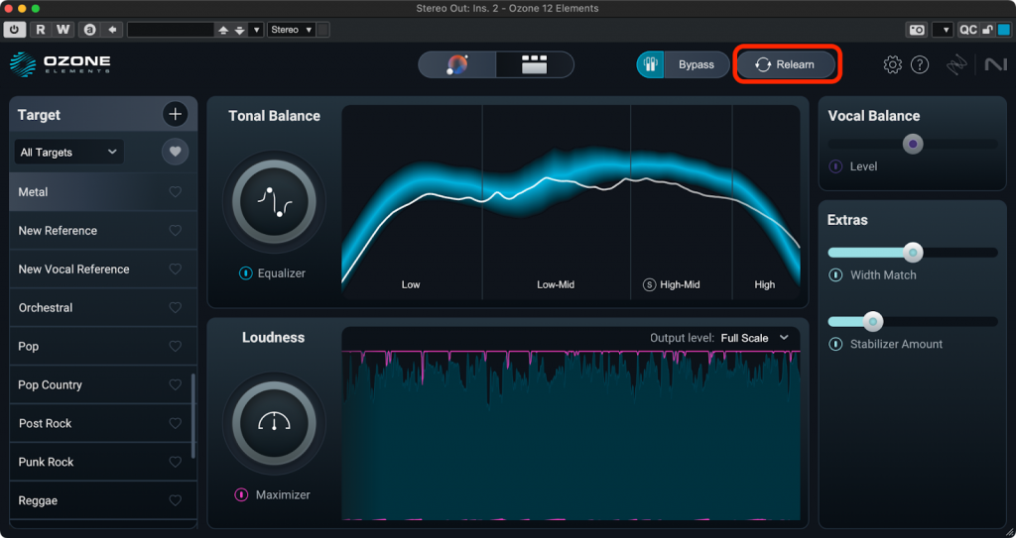Expand the All Targets dropdown
This screenshot has height=538, width=1016.
pyautogui.click(x=69, y=152)
